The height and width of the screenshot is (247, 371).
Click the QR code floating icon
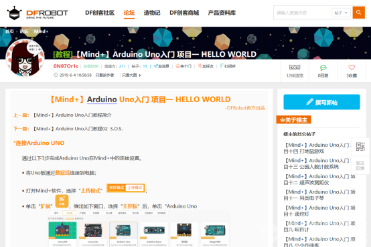tap(360, 147)
